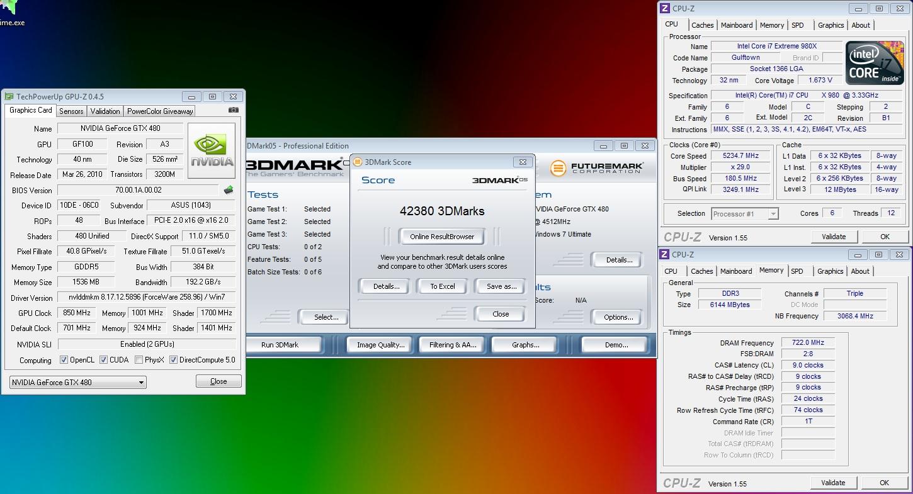This screenshot has height=494, width=913.
Task: Click the DRAM Frequency 722.0 MHz value
Action: pos(808,343)
